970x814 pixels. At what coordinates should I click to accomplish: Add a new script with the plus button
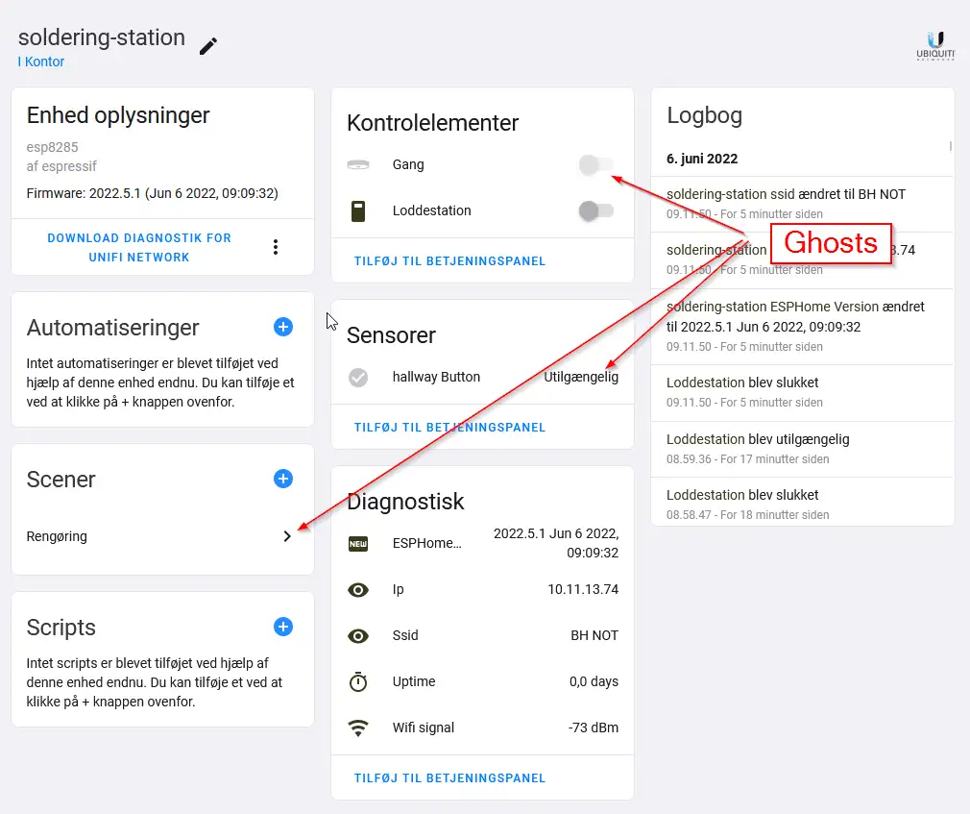(282, 627)
